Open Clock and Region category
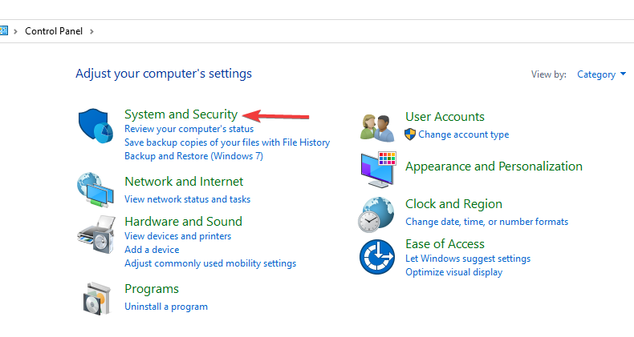Image resolution: width=634 pixels, height=337 pixels. click(453, 204)
